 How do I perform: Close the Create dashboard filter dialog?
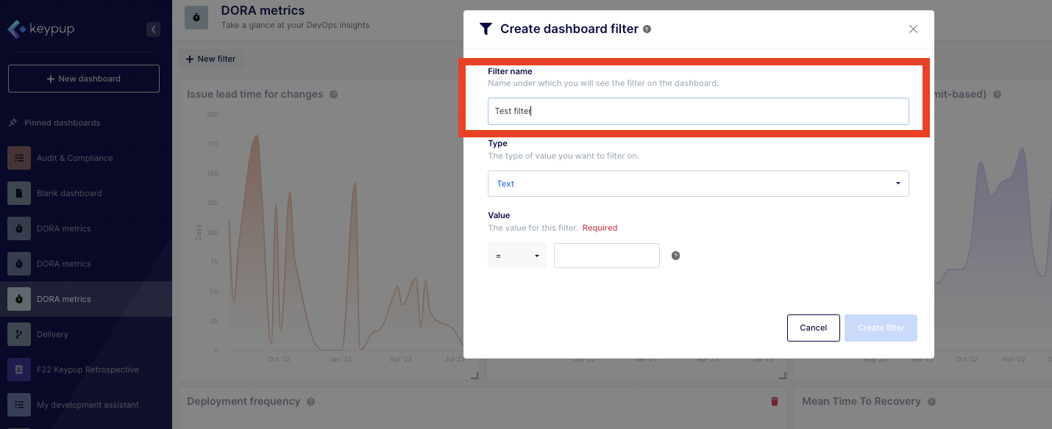(913, 29)
